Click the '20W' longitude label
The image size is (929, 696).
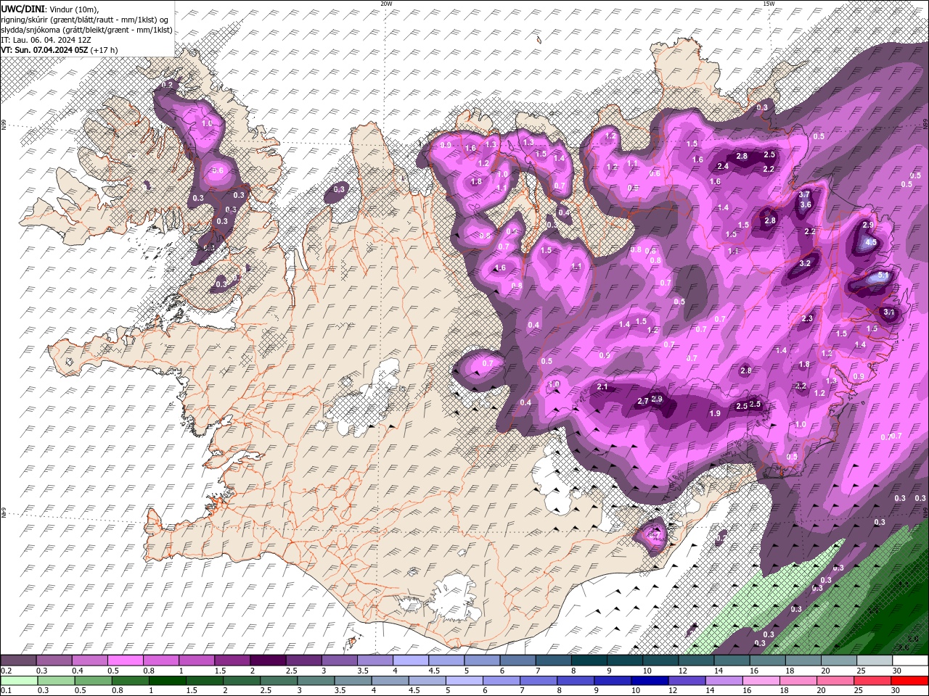pos(387,4)
